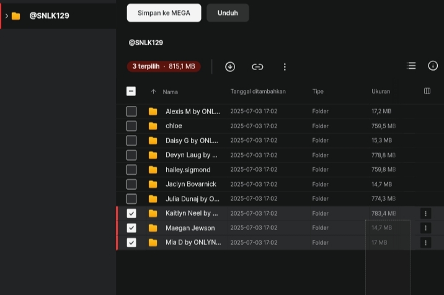Toggle the select-all checkbox in header
This screenshot has height=295, width=444.
tap(131, 91)
